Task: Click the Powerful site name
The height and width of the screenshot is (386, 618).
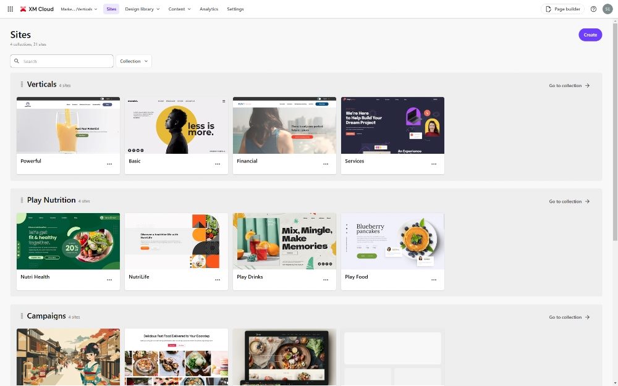Action: (x=31, y=161)
